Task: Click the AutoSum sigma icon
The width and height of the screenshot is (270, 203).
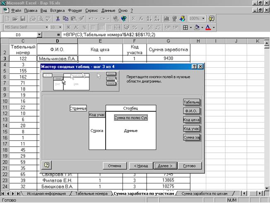Action: point(134,18)
